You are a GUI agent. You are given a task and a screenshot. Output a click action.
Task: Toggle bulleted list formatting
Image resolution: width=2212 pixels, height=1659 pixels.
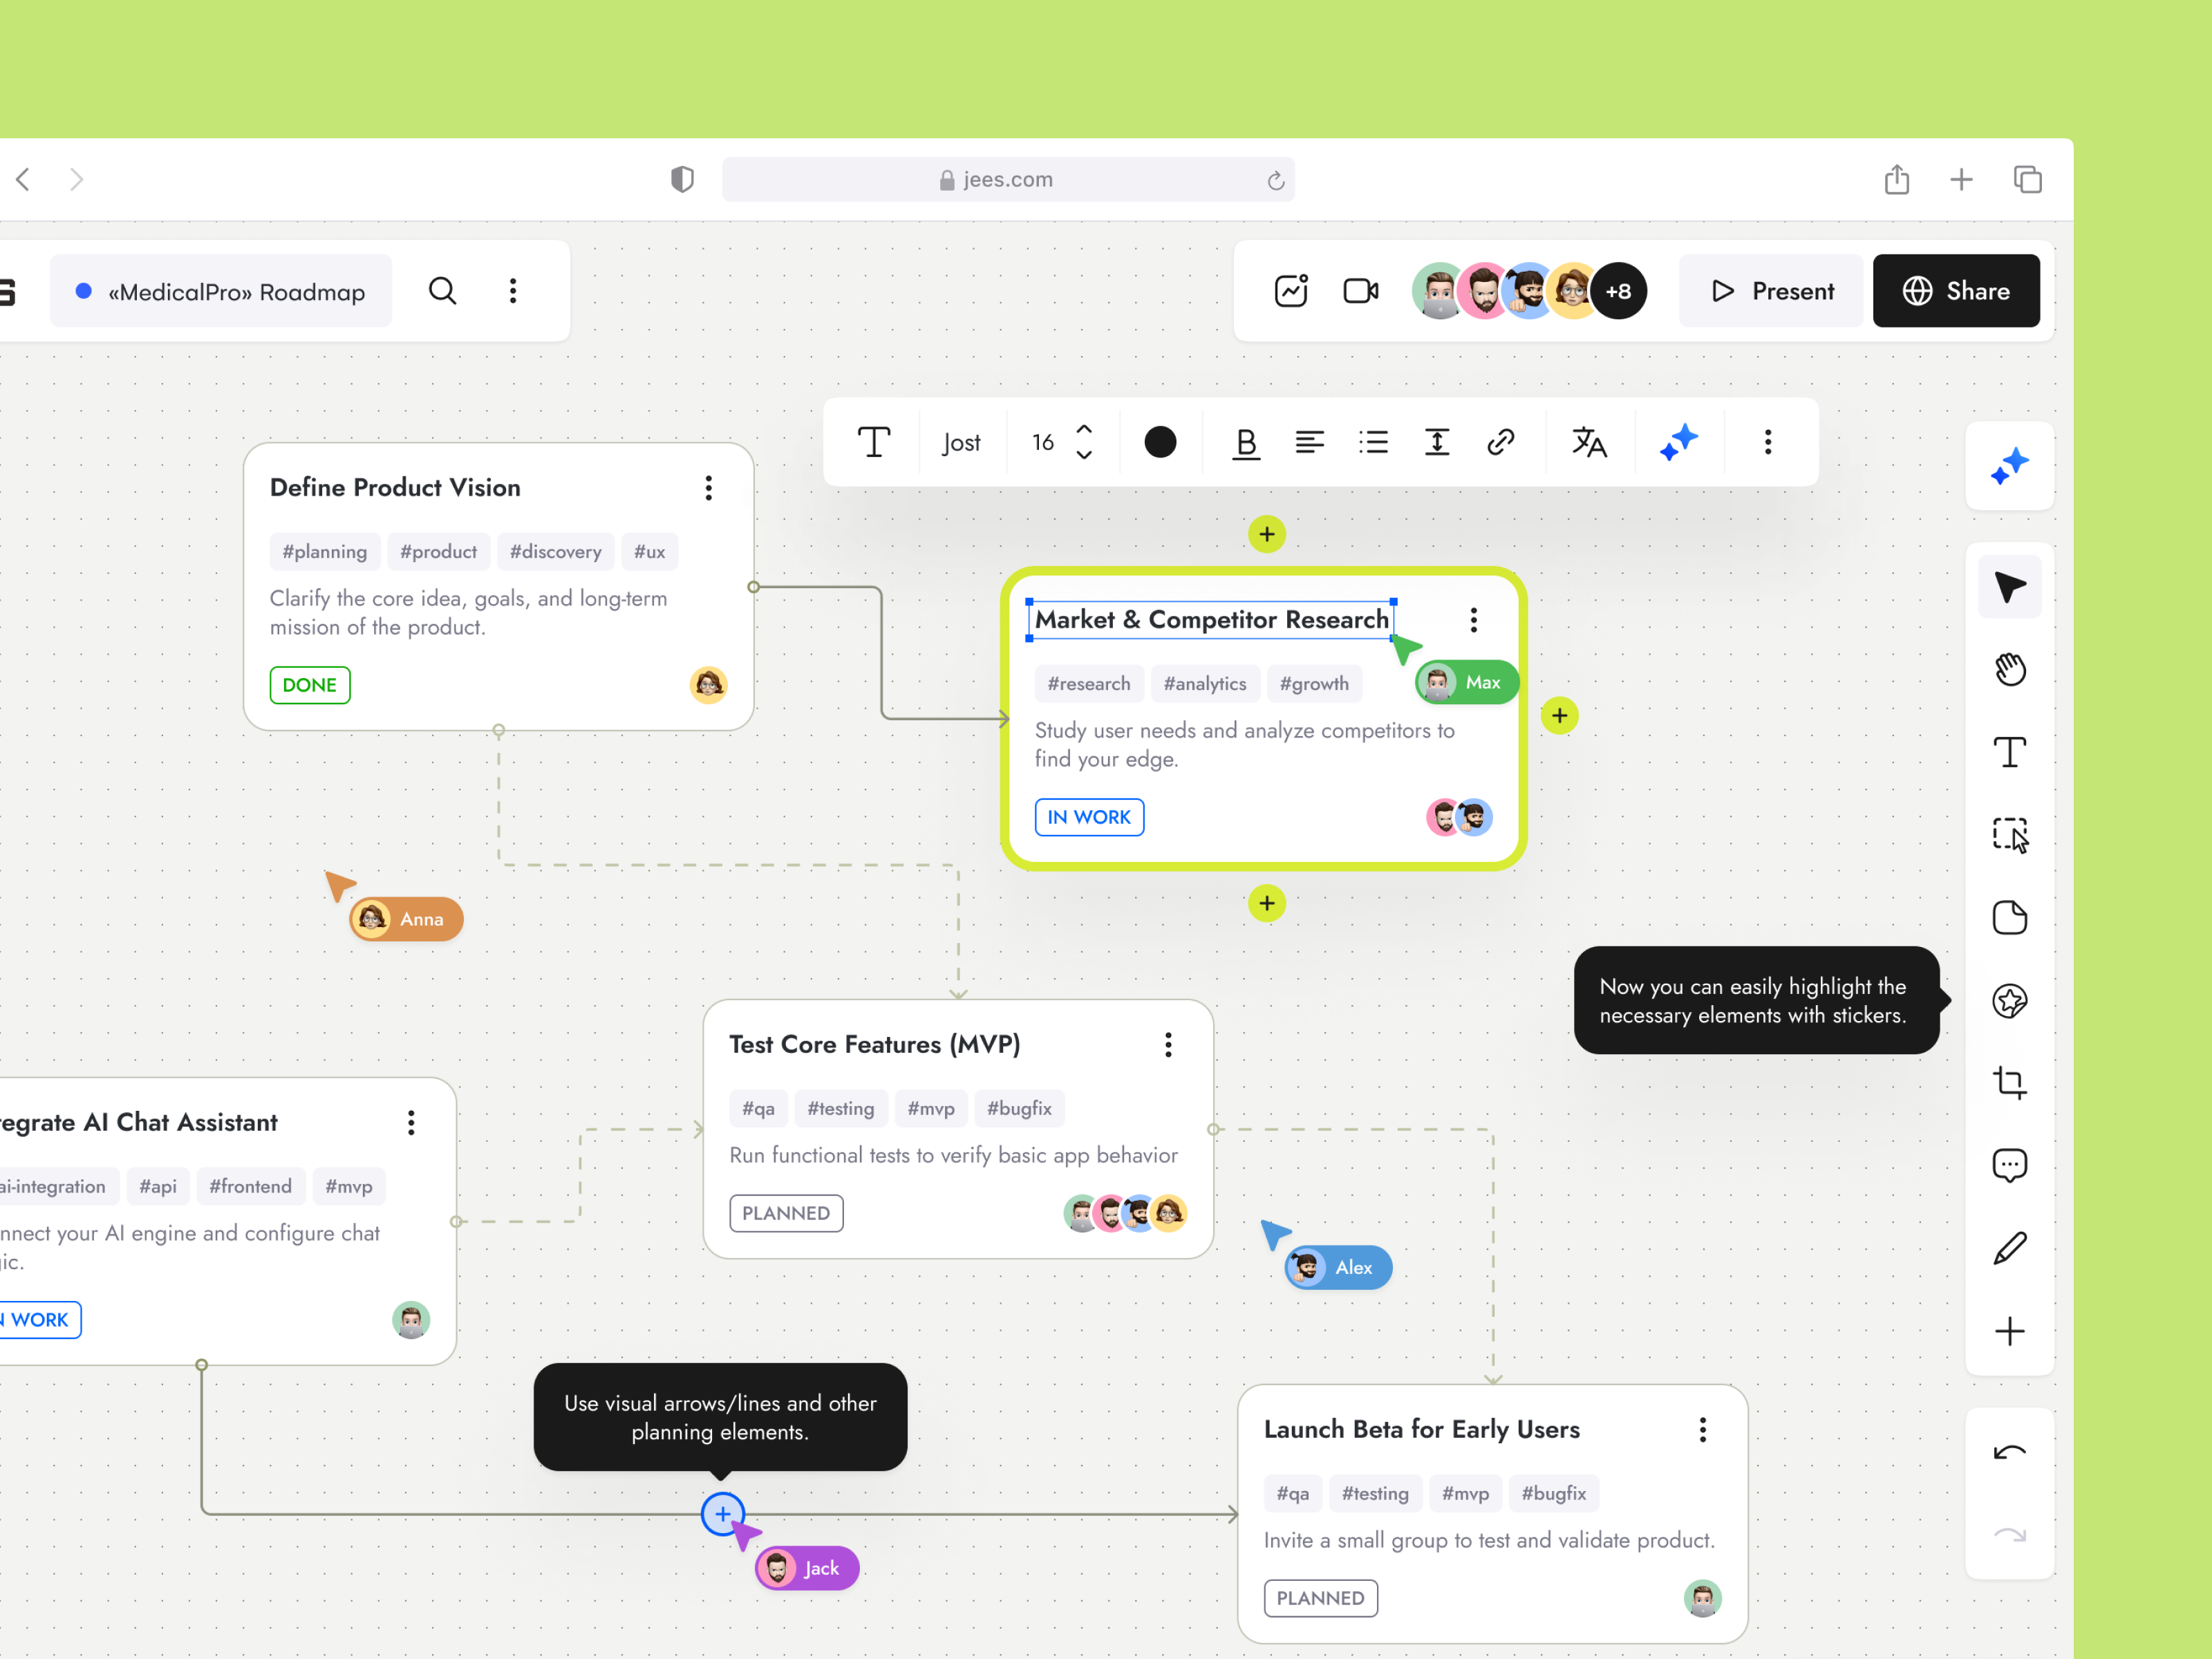1373,442
